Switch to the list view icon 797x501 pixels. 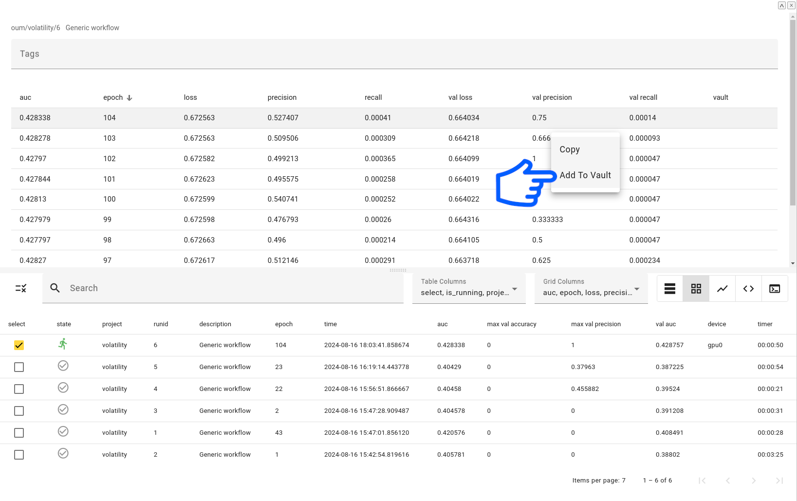click(669, 289)
